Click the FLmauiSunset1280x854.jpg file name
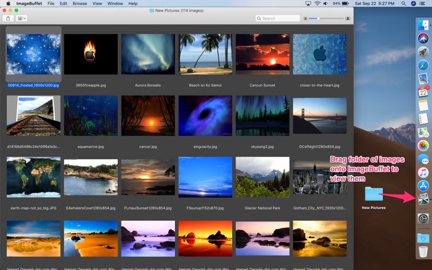This screenshot has width=432, height=270. coord(148,208)
